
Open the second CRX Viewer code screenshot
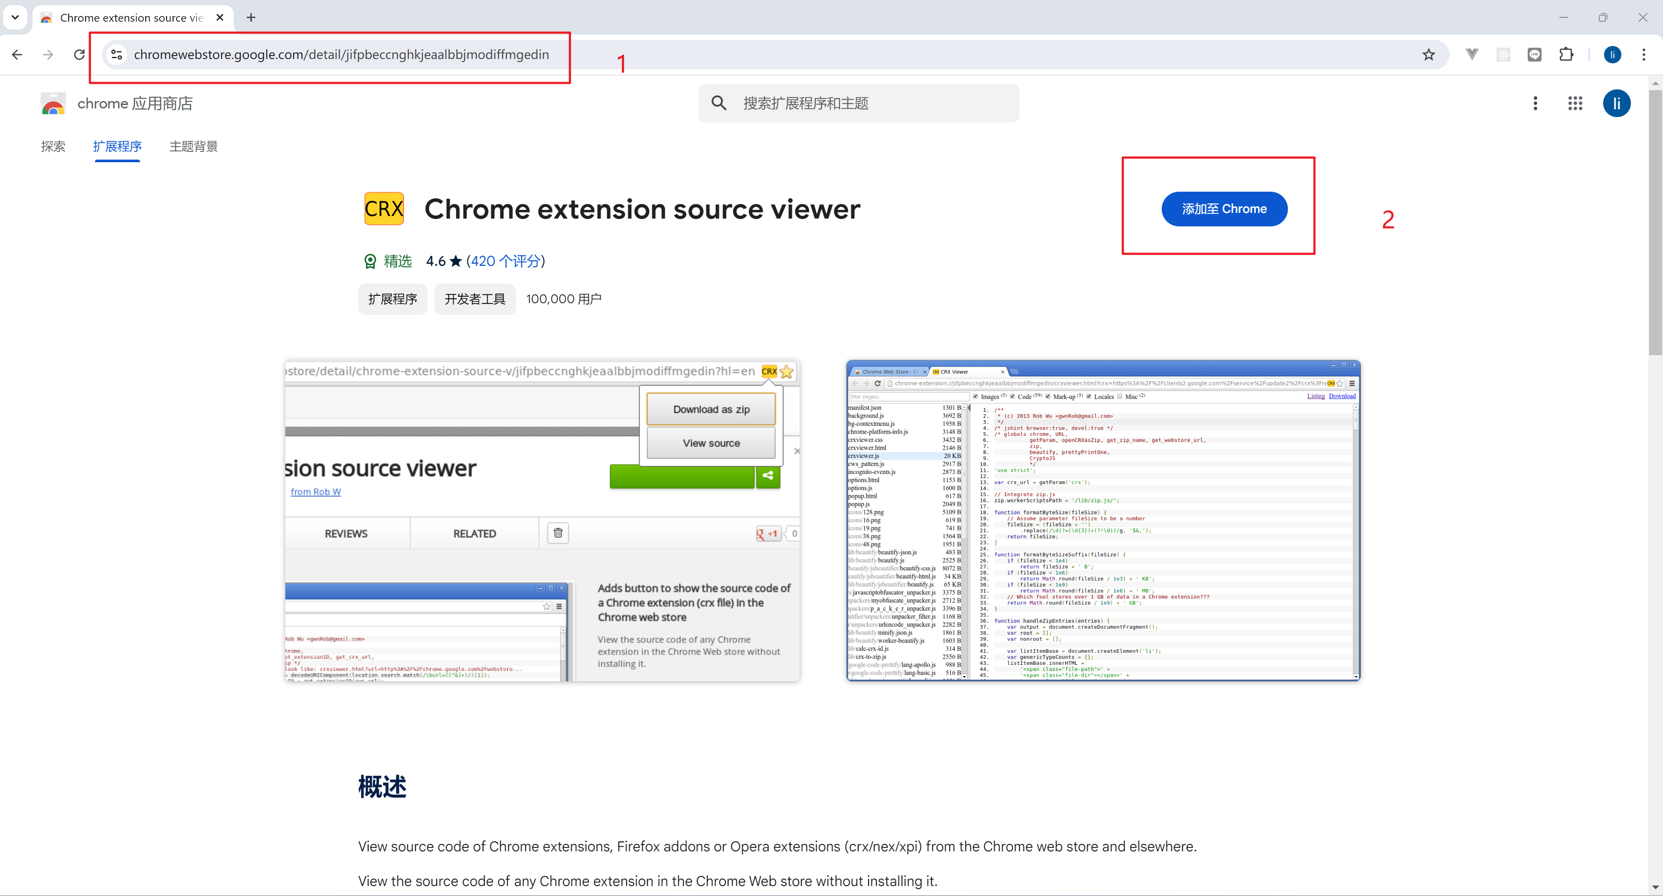pyautogui.click(x=1103, y=520)
